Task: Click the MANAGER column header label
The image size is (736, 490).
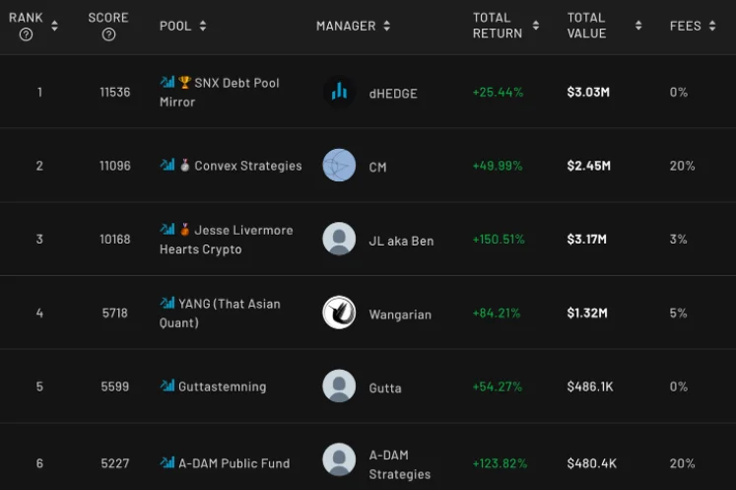Action: [x=346, y=26]
